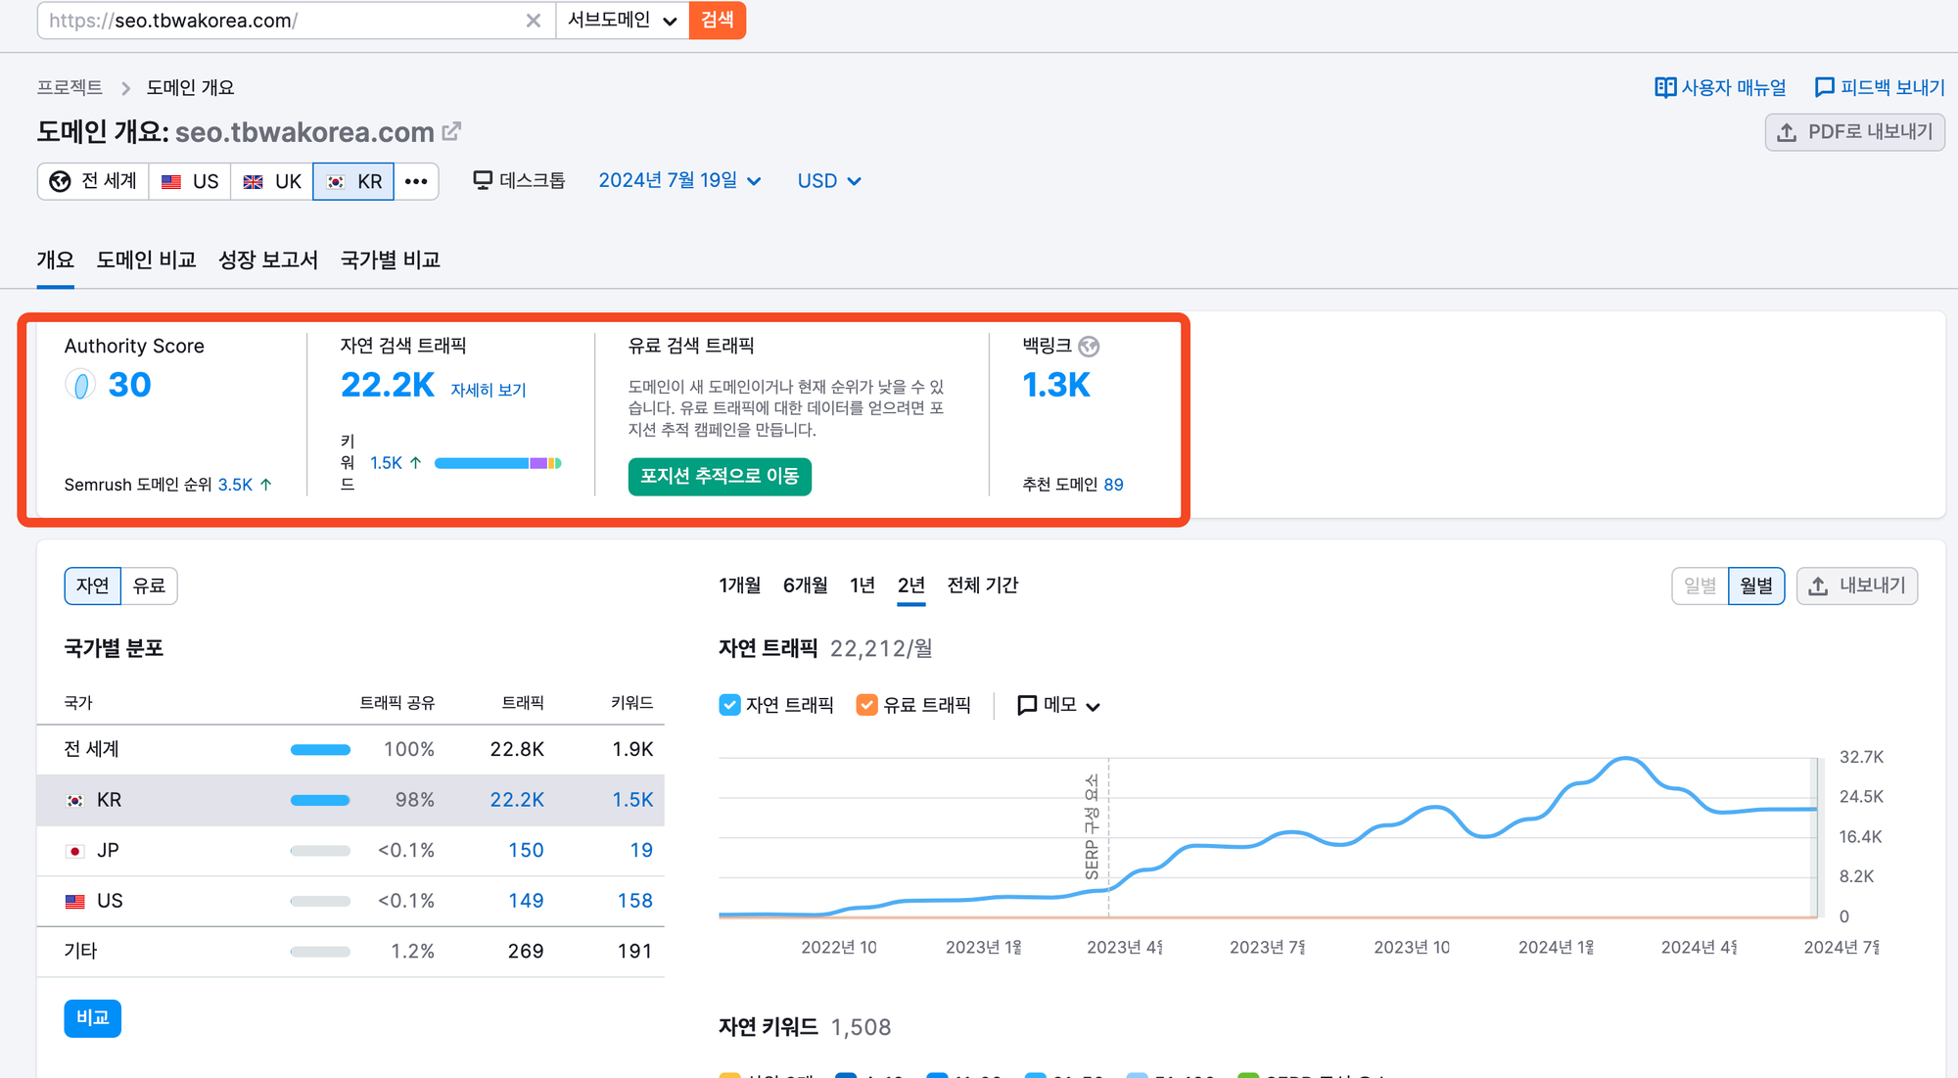Expand the 메모 dropdown

coord(1058,705)
